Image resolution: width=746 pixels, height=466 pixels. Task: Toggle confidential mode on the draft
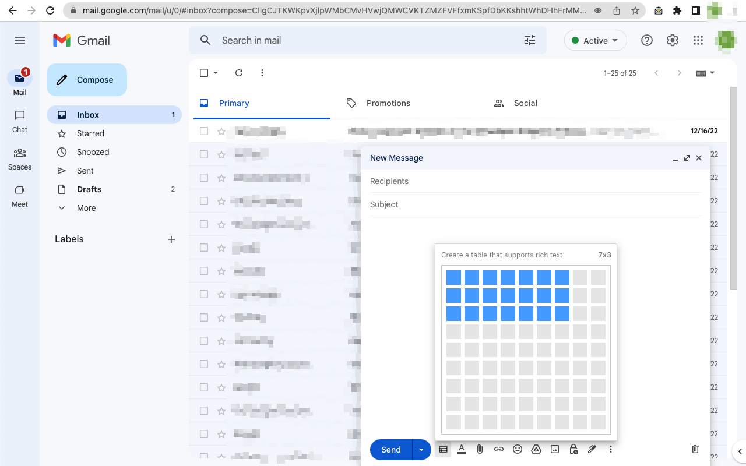click(x=573, y=449)
